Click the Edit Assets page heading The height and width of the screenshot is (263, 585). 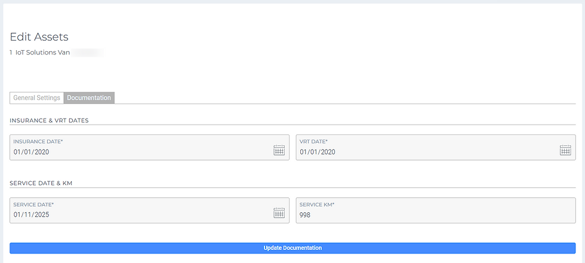(39, 37)
